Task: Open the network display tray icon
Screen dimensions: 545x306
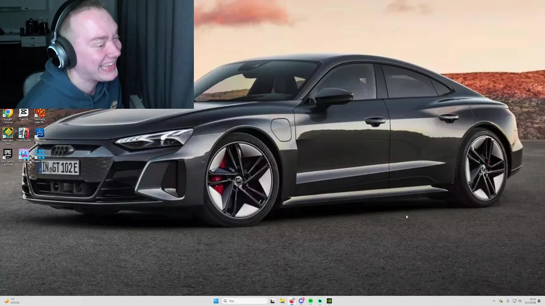Action: [x=514, y=301]
